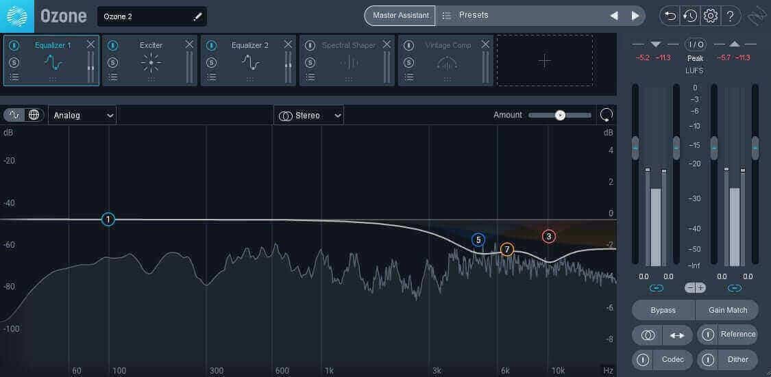Swap channels with double-arrow icon
Screen dimensions: 771x377
pyautogui.click(x=677, y=335)
